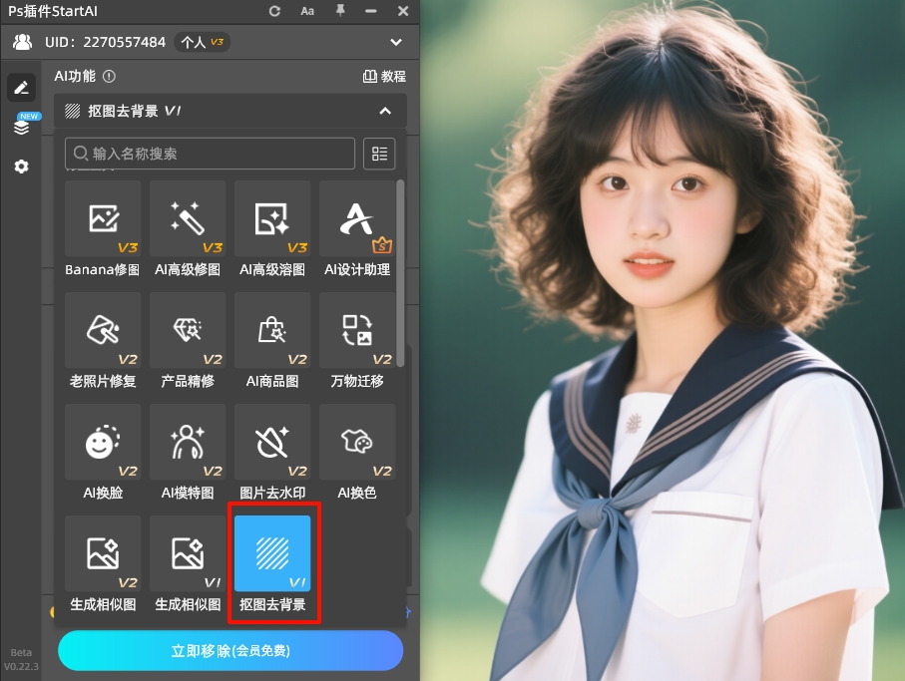Toggle the Aa font size option
Viewport: 905px width, 681px height.
307,11
